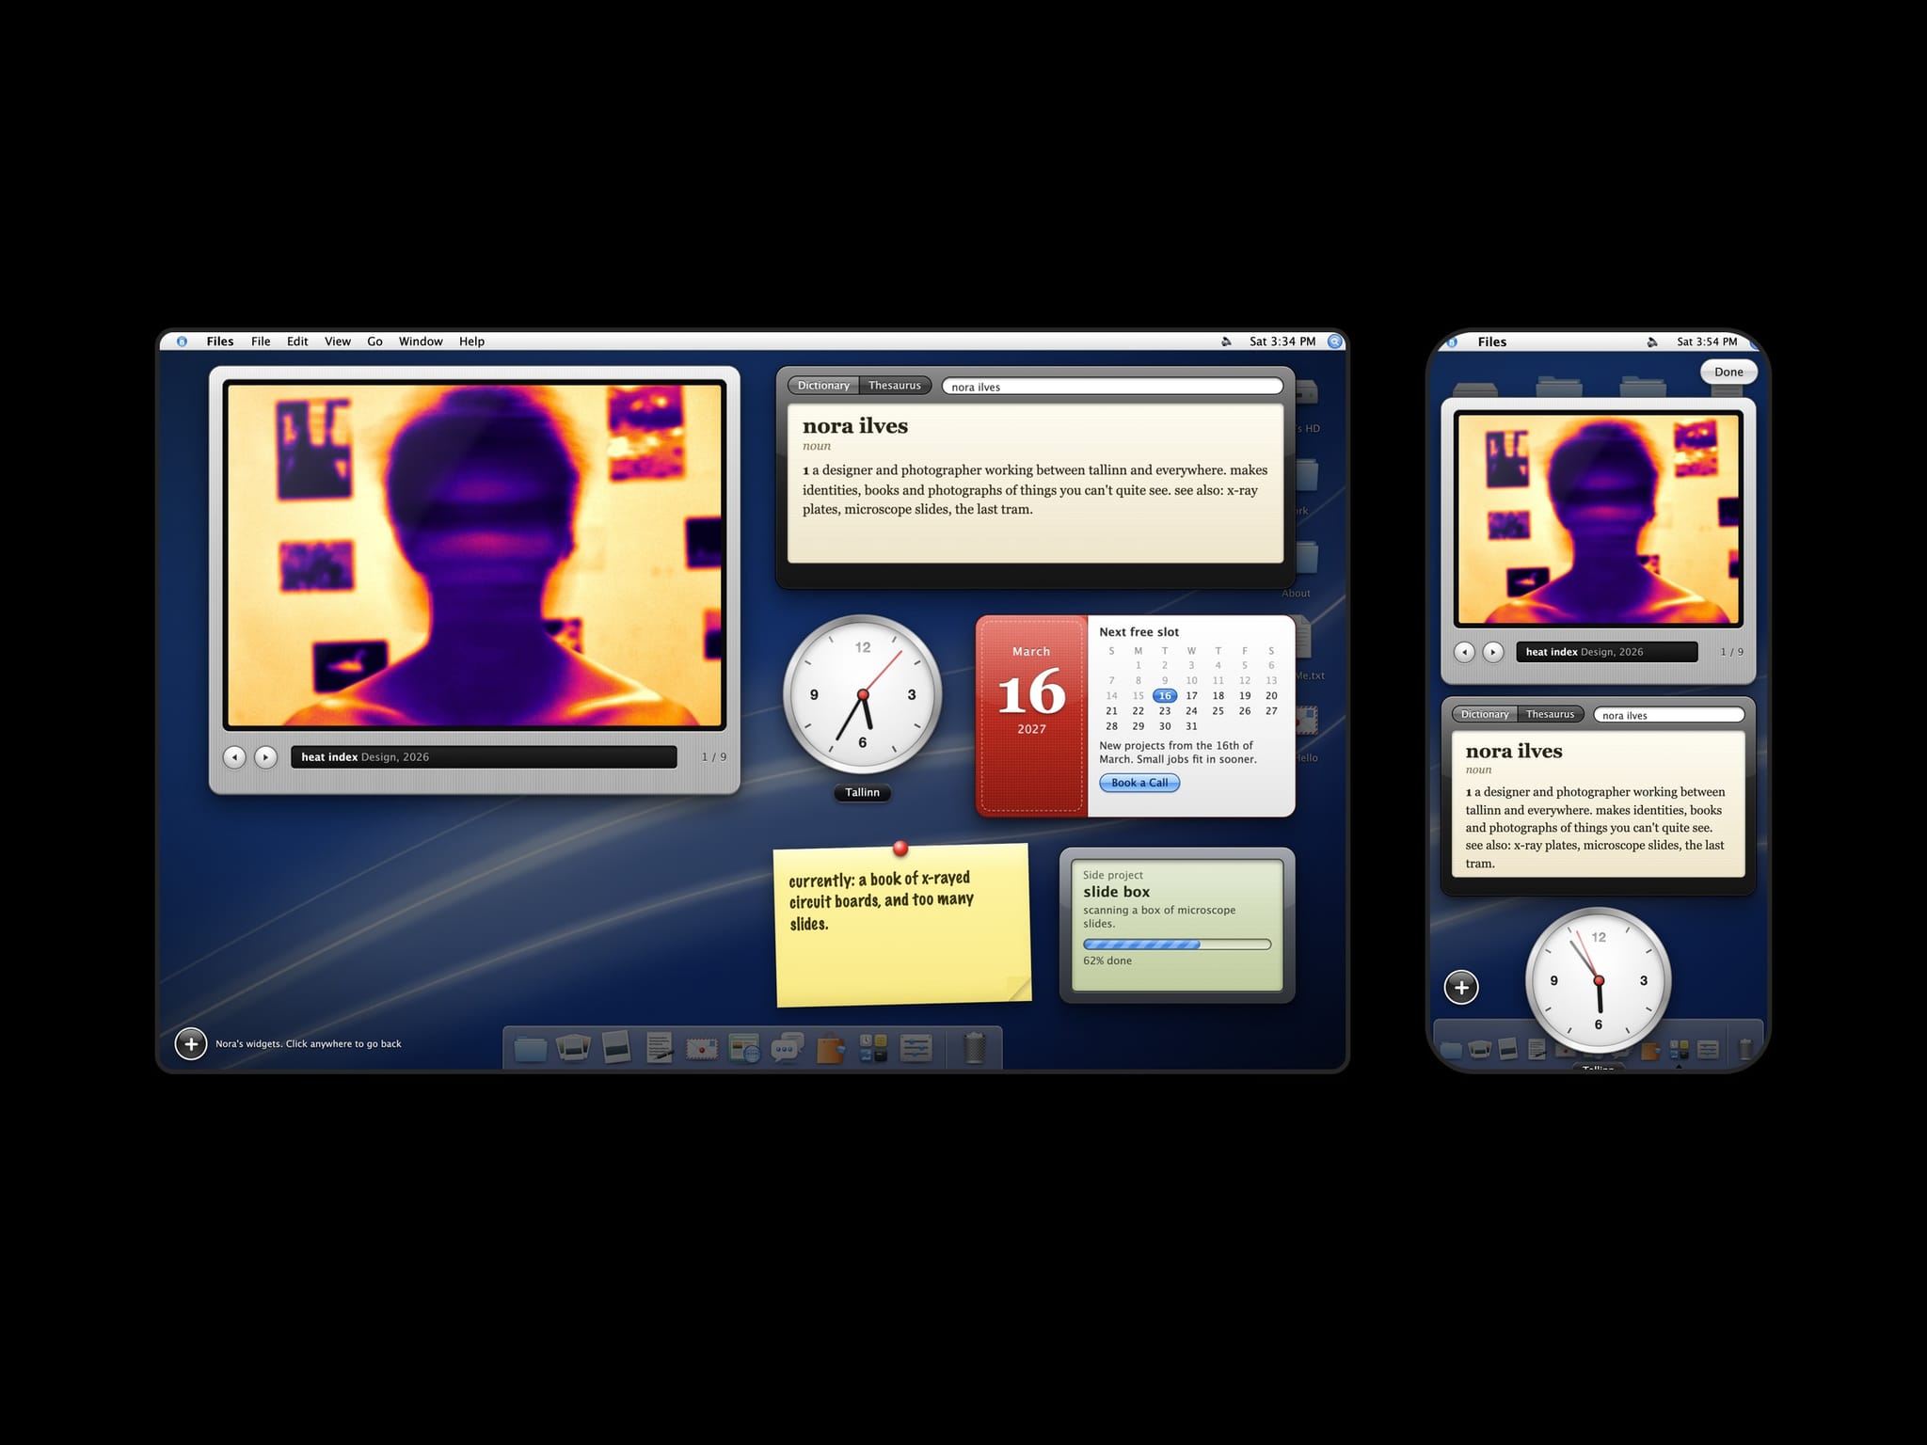The width and height of the screenshot is (1927, 1445).
Task: Select Dictionary mode in the phone dictionary widget
Action: coord(1485,714)
